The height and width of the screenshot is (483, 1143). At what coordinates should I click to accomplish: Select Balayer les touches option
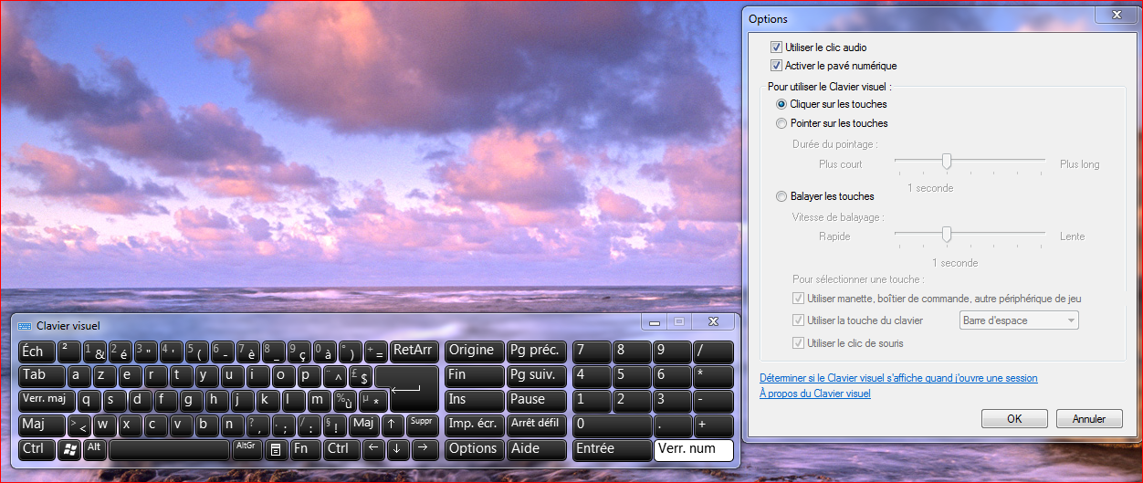tap(781, 196)
